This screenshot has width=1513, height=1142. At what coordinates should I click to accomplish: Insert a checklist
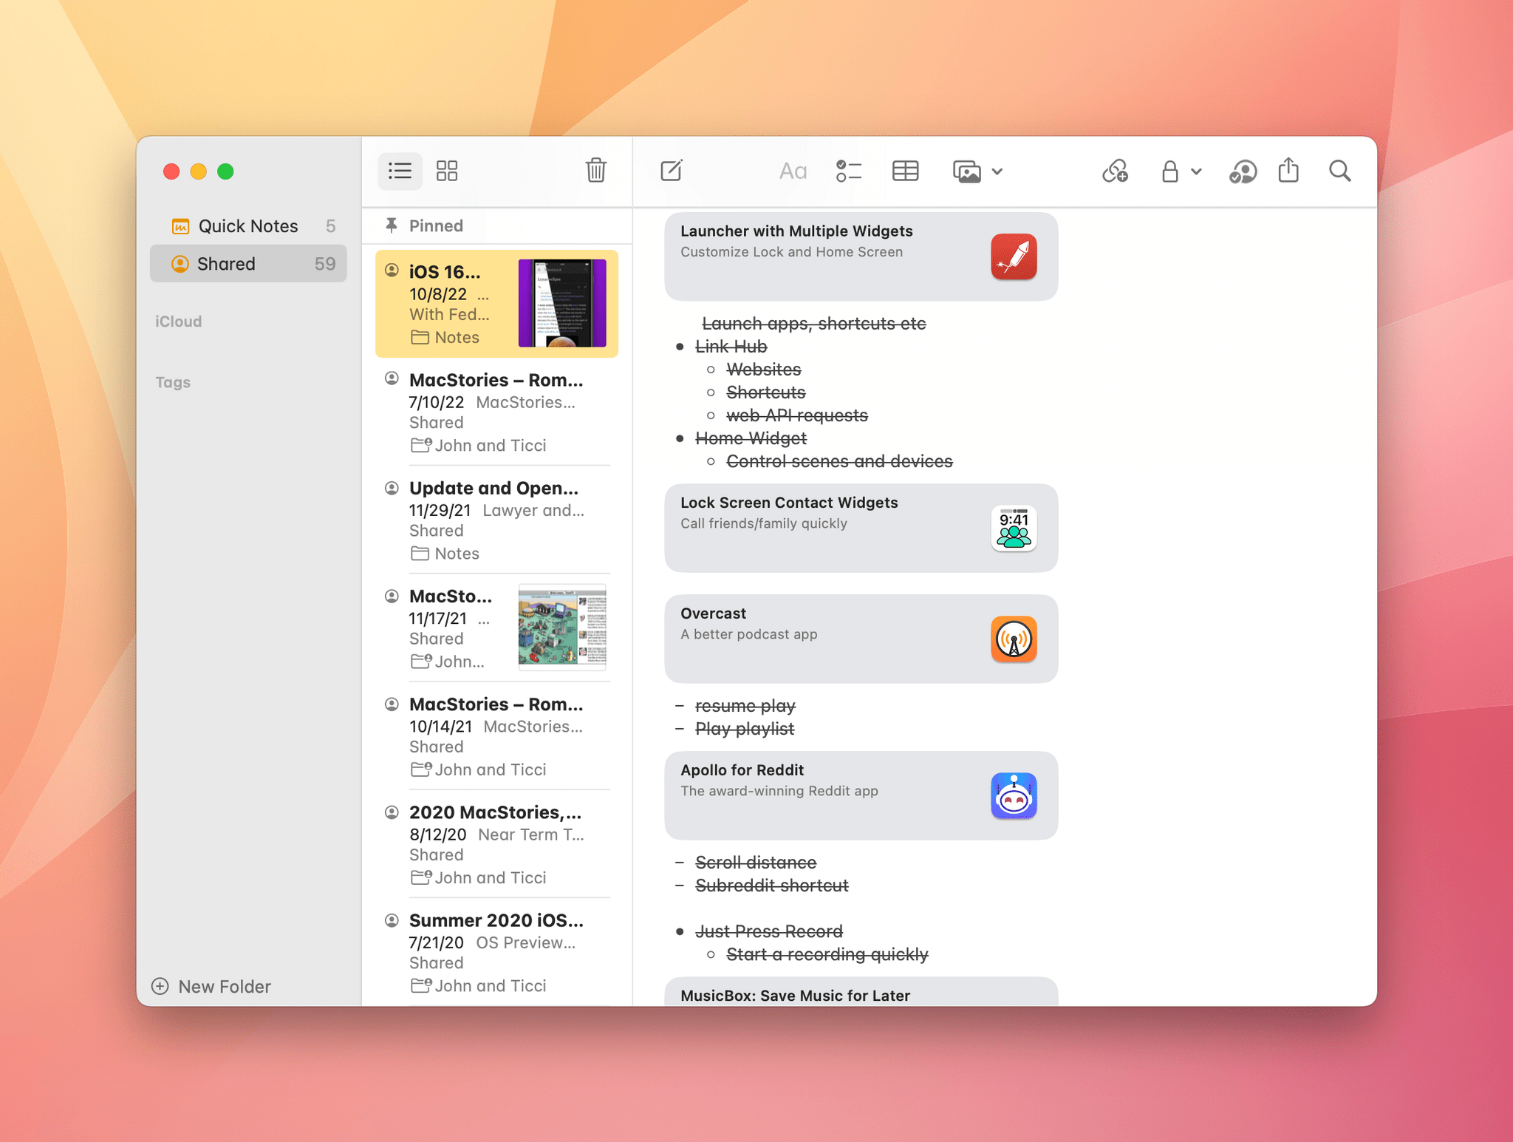pyautogui.click(x=848, y=171)
